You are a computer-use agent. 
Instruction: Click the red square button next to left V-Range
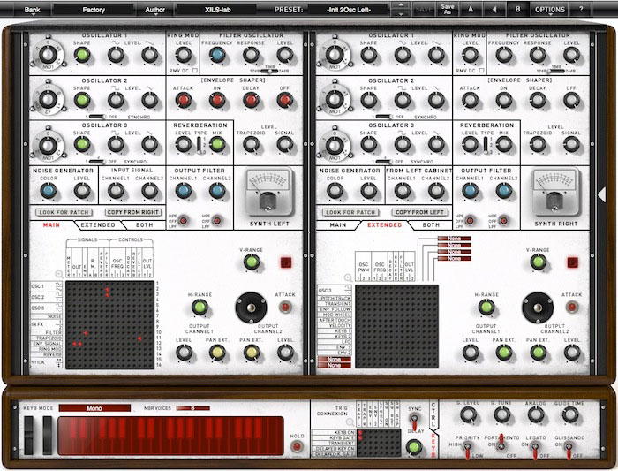point(286,262)
